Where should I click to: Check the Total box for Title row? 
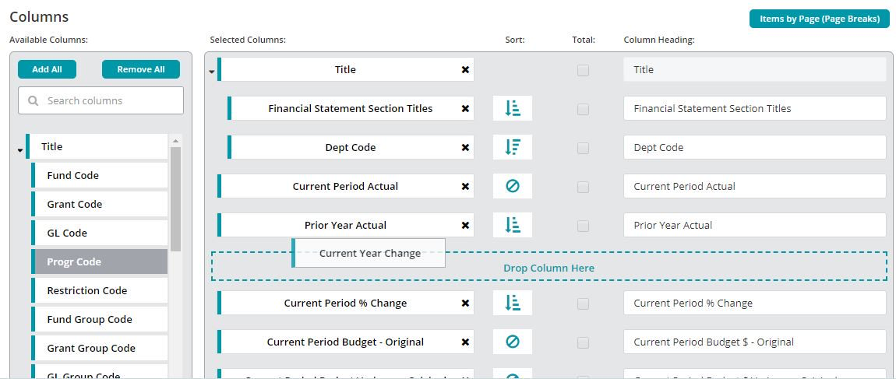point(583,70)
